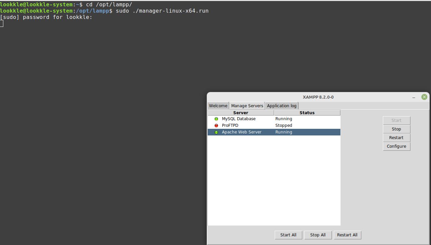
Task: Select the ProFTPD row
Action: [x=274, y=125]
